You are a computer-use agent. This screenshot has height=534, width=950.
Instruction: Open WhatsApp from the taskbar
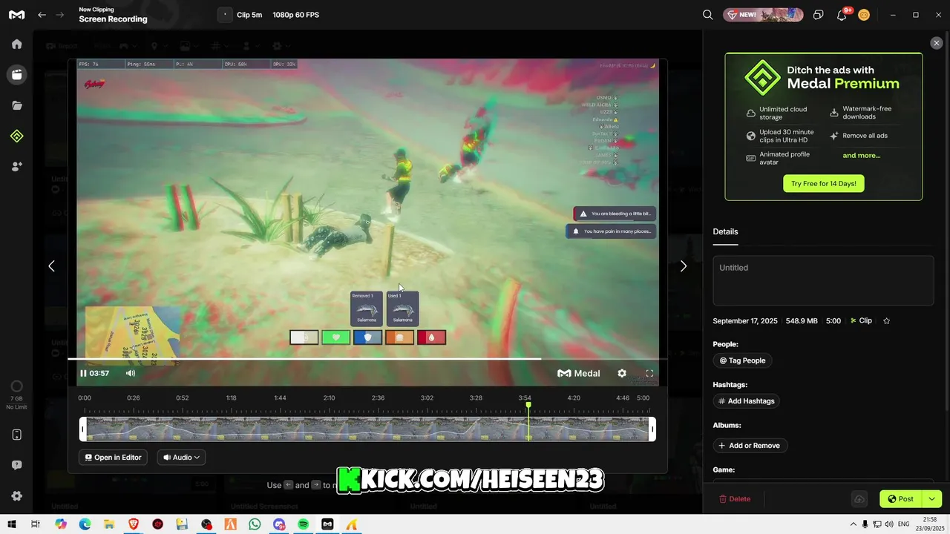[255, 524]
